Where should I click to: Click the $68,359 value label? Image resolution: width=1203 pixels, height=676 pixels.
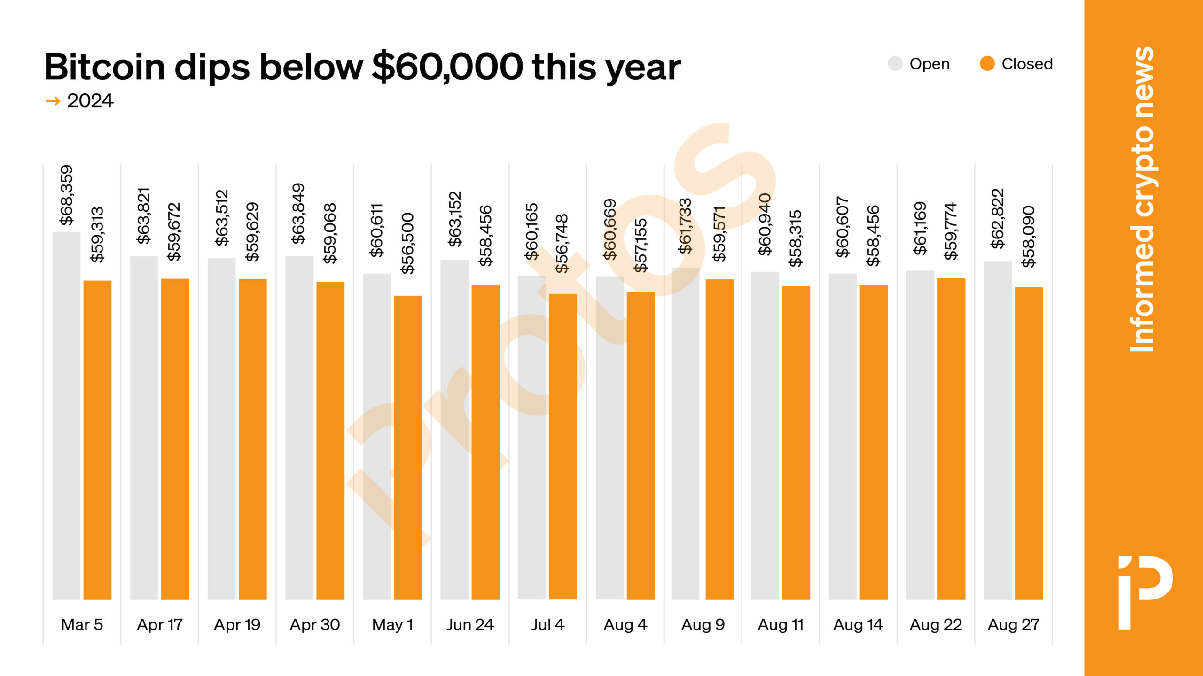66,195
